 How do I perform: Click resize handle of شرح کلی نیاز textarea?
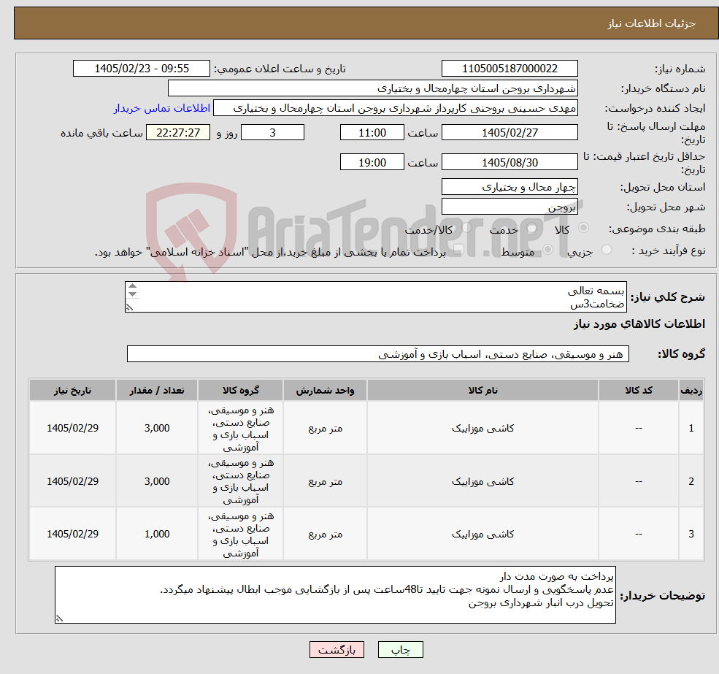[130, 307]
